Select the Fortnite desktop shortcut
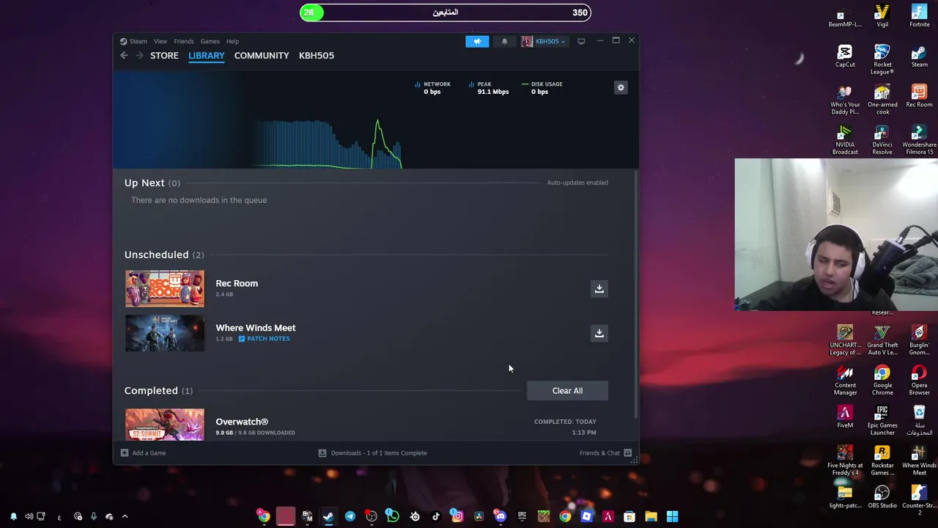The width and height of the screenshot is (938, 528). coord(919,16)
